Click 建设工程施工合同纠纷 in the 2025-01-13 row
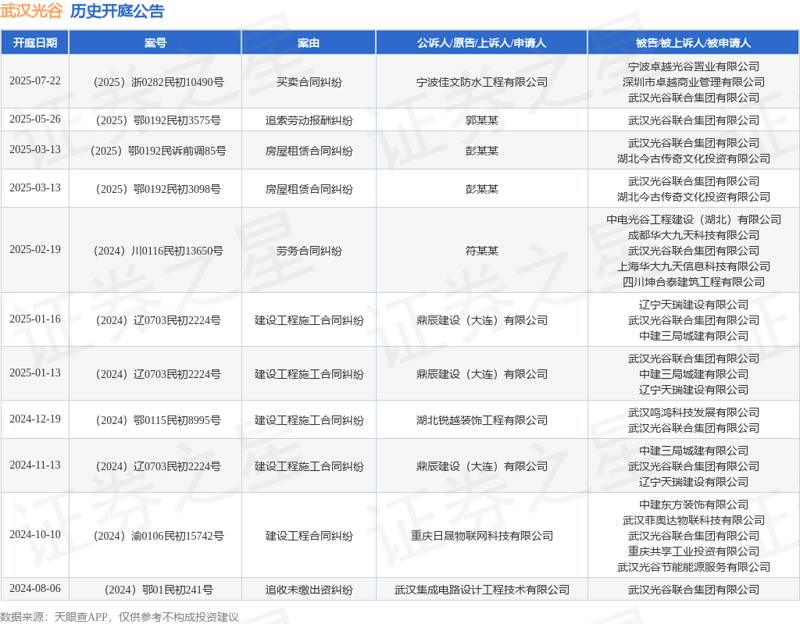 point(309,375)
